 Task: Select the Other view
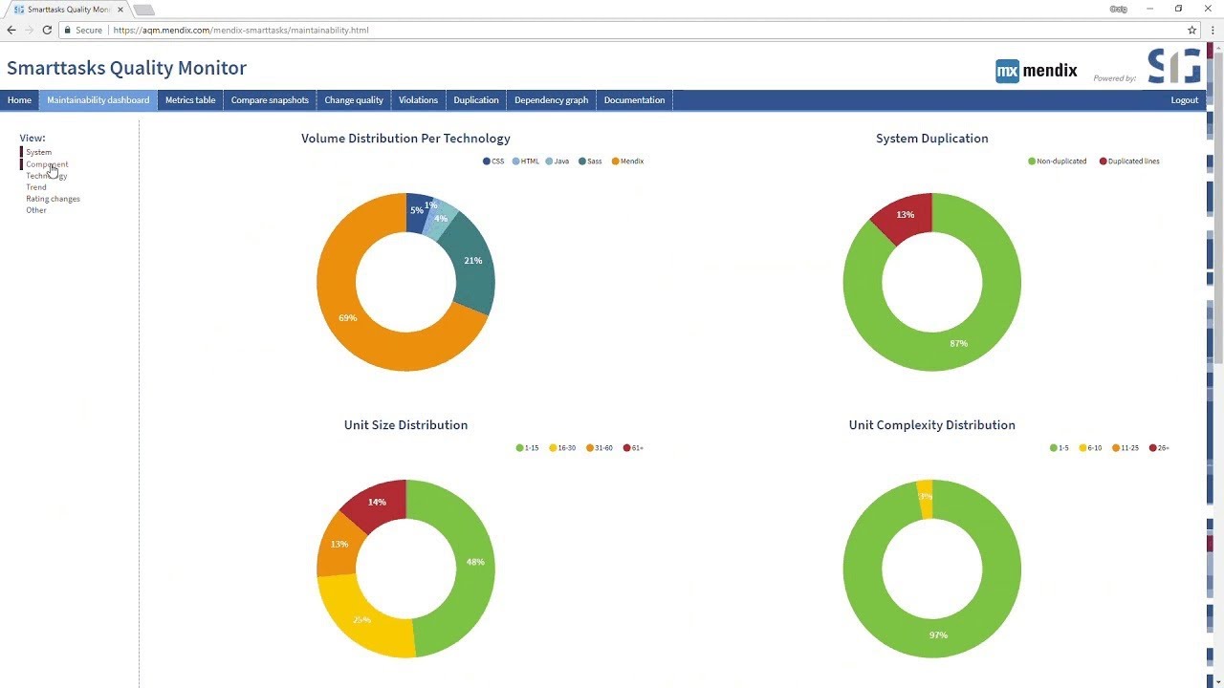click(x=35, y=210)
